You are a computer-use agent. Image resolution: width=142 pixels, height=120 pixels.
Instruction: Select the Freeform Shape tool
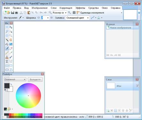(x=11, y=70)
